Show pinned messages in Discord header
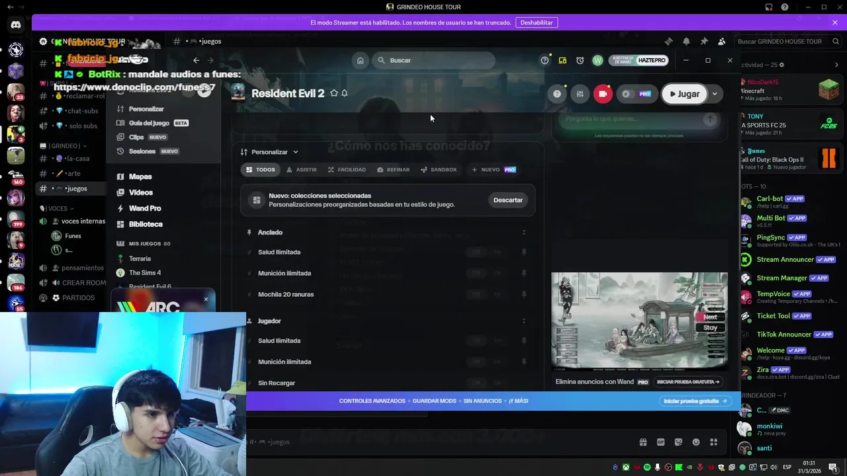 [x=704, y=41]
